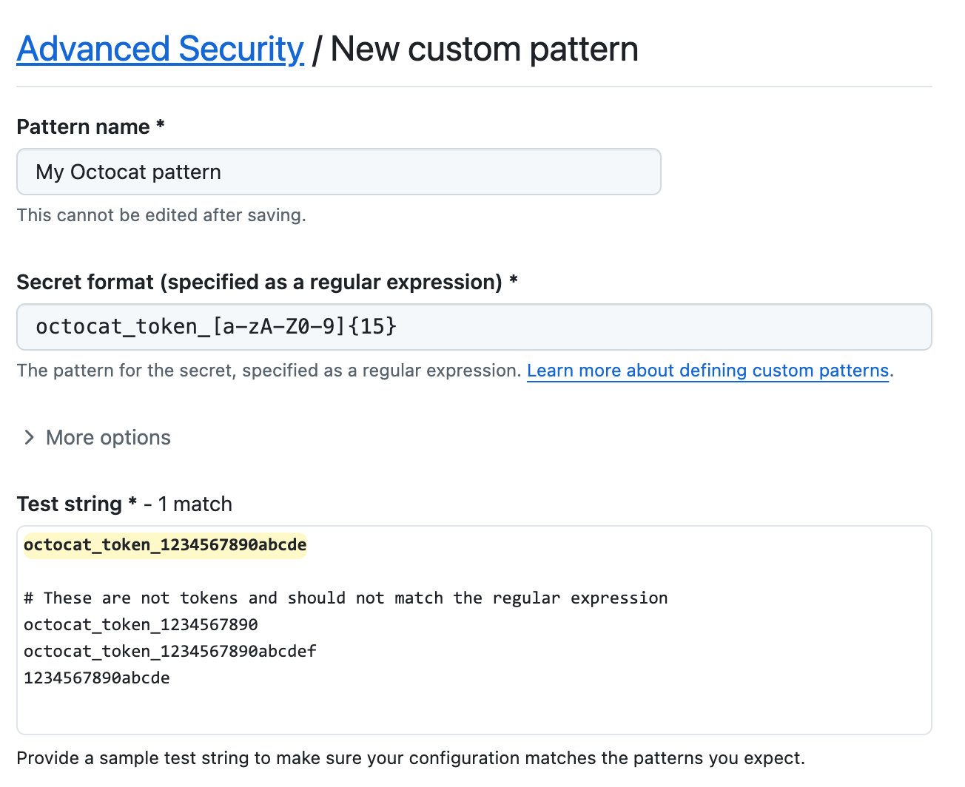This screenshot has height=787, width=965.
Task: Click the This cannot be edited note
Action: 161,215
